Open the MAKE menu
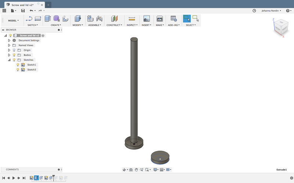Viewport: 294px width, 183px height. [x=160, y=25]
